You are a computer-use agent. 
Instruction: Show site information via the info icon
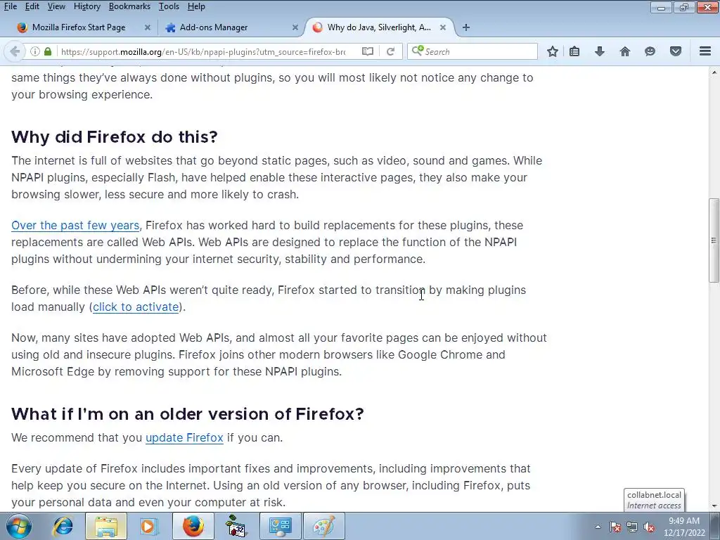[x=35, y=51]
